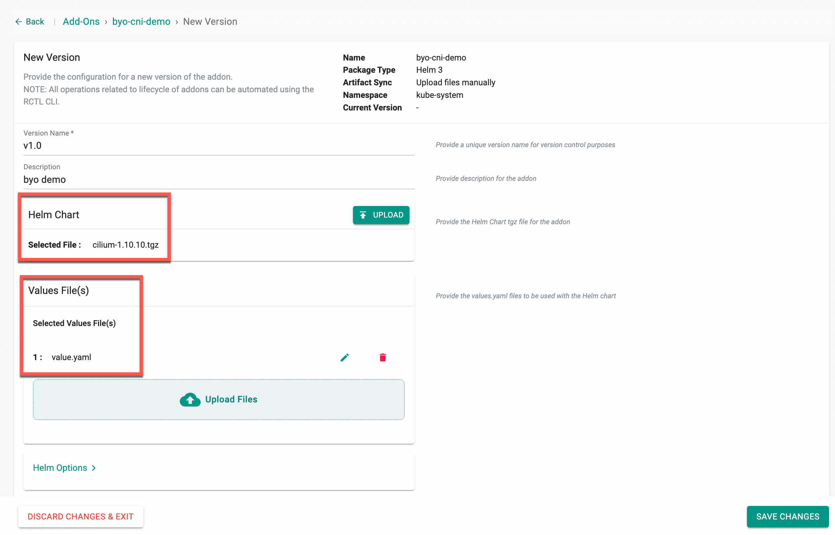The width and height of the screenshot is (835, 535).
Task: Focus the Version Name field
Action: click(x=219, y=145)
